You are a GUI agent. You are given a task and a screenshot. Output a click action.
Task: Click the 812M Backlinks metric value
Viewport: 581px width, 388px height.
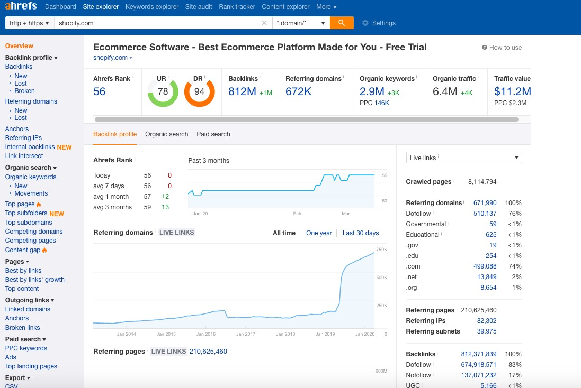click(x=243, y=91)
